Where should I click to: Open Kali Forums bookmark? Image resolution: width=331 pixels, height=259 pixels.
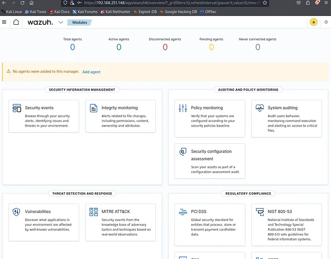click(x=85, y=11)
